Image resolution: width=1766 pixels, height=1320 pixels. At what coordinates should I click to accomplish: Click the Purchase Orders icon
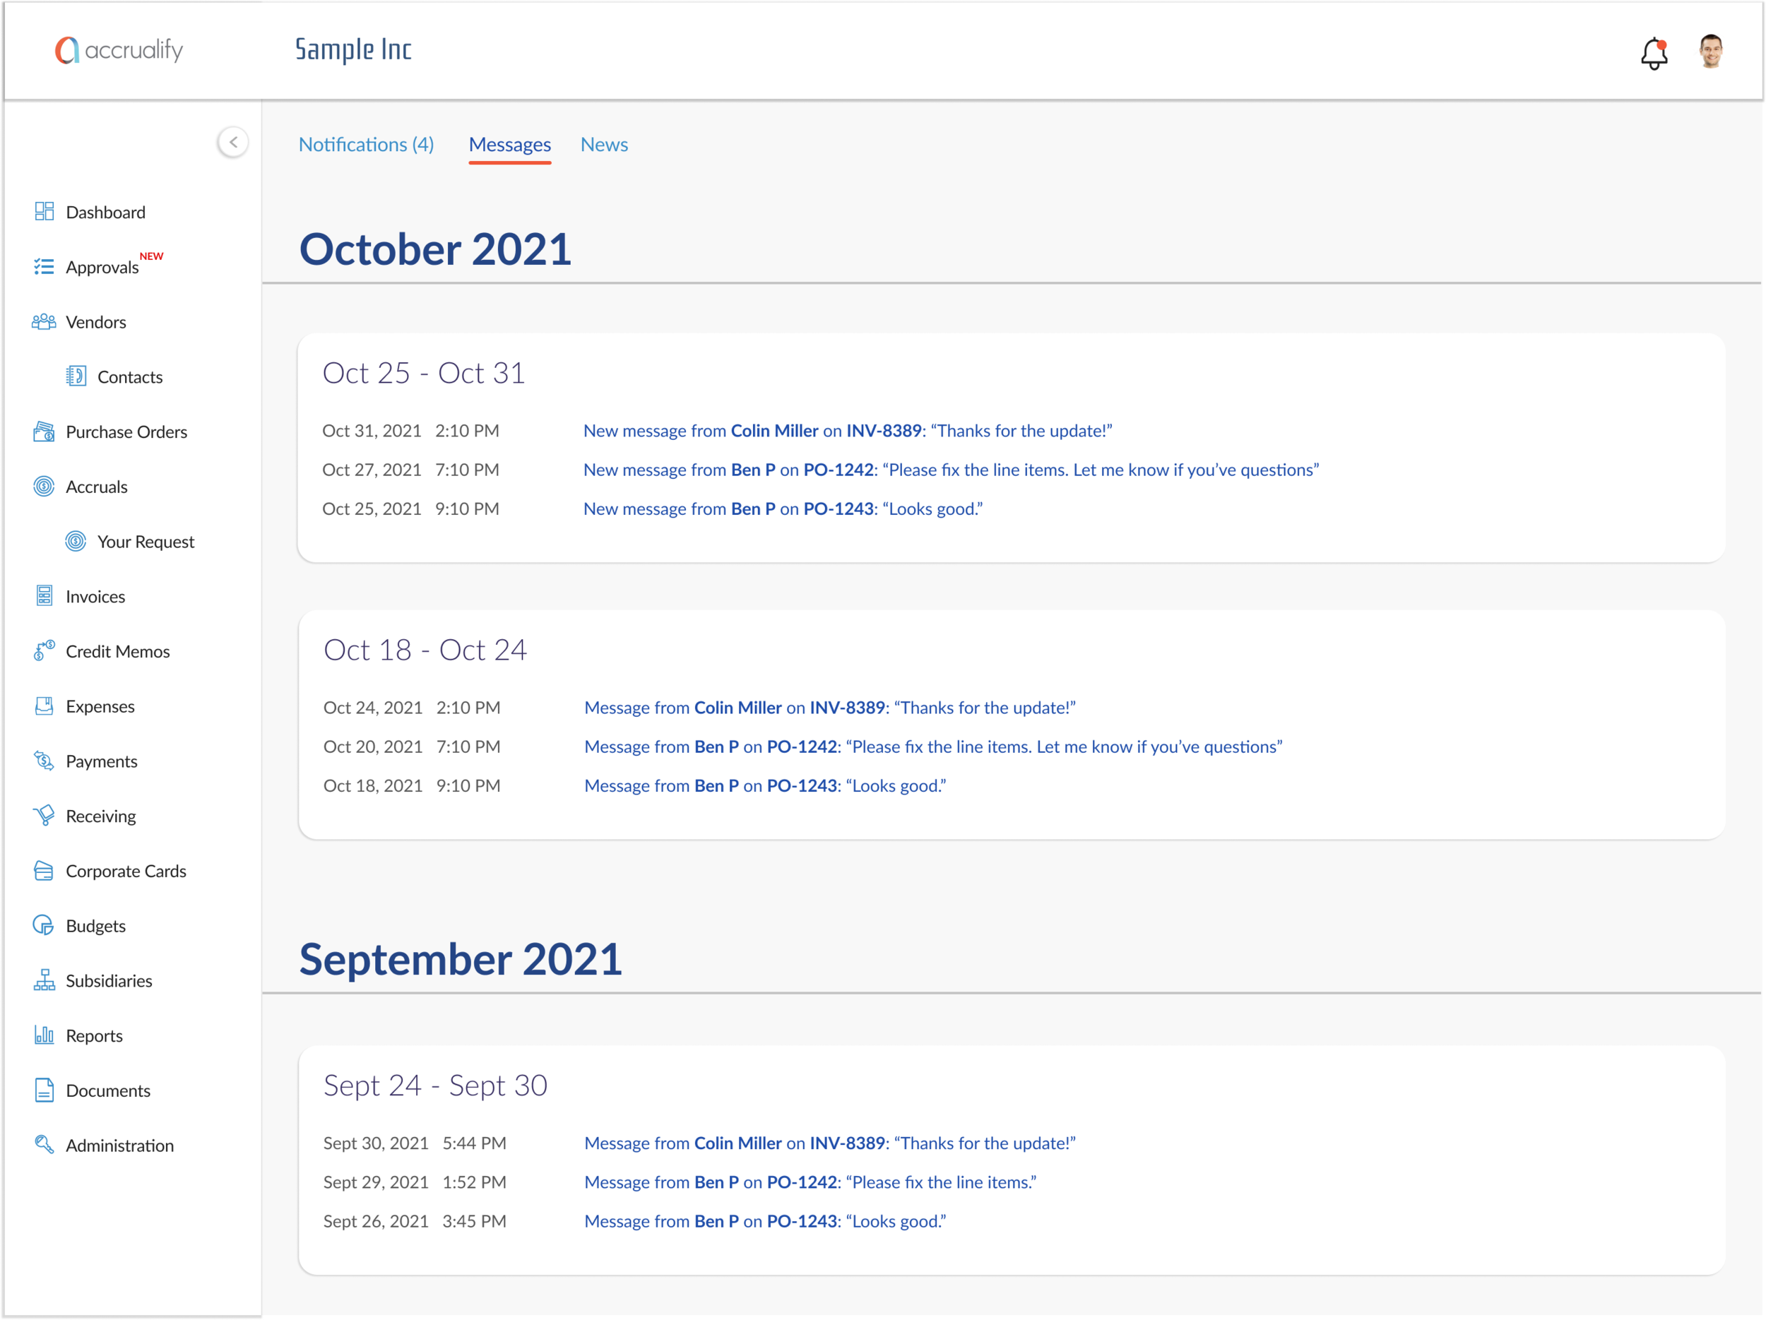(x=44, y=432)
